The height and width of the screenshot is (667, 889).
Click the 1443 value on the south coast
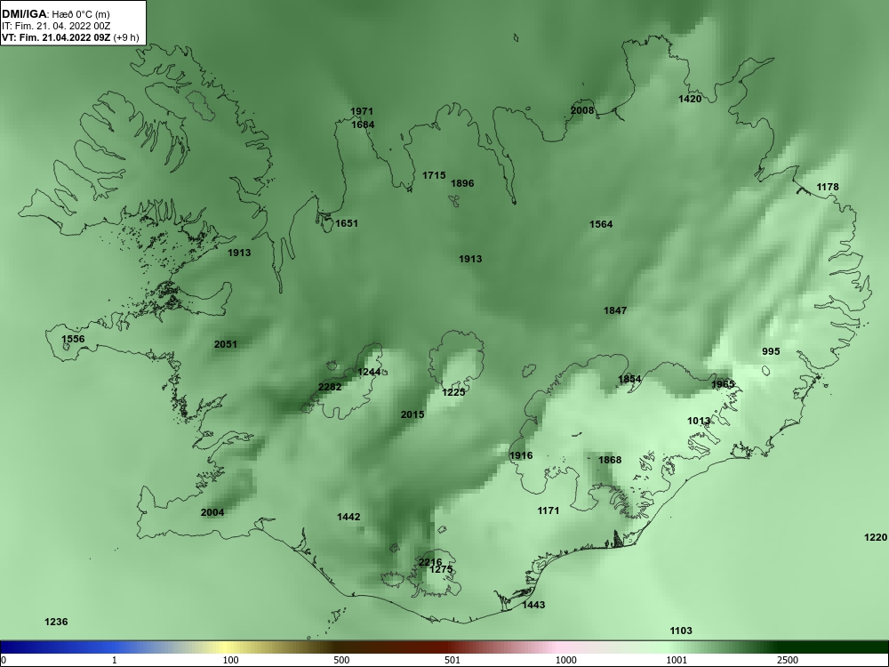click(533, 605)
